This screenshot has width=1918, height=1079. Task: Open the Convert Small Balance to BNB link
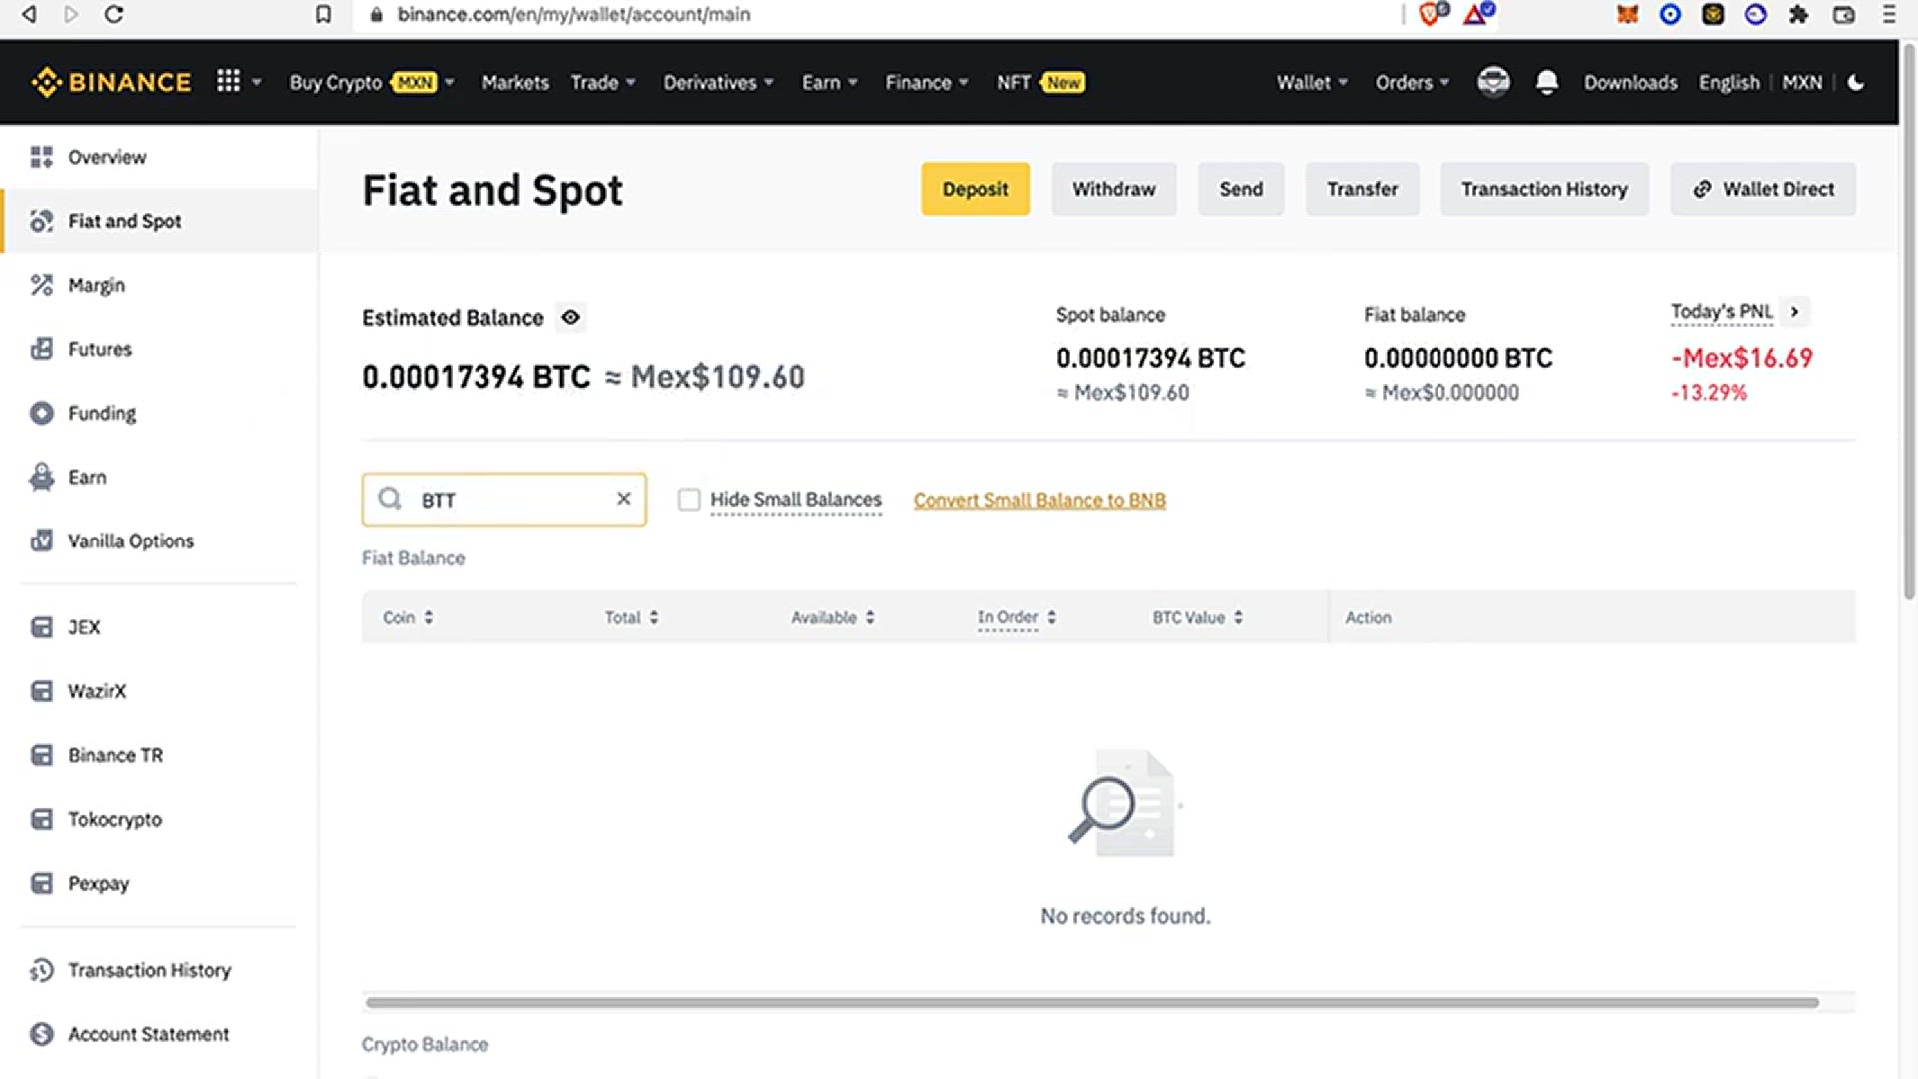pos(1040,500)
